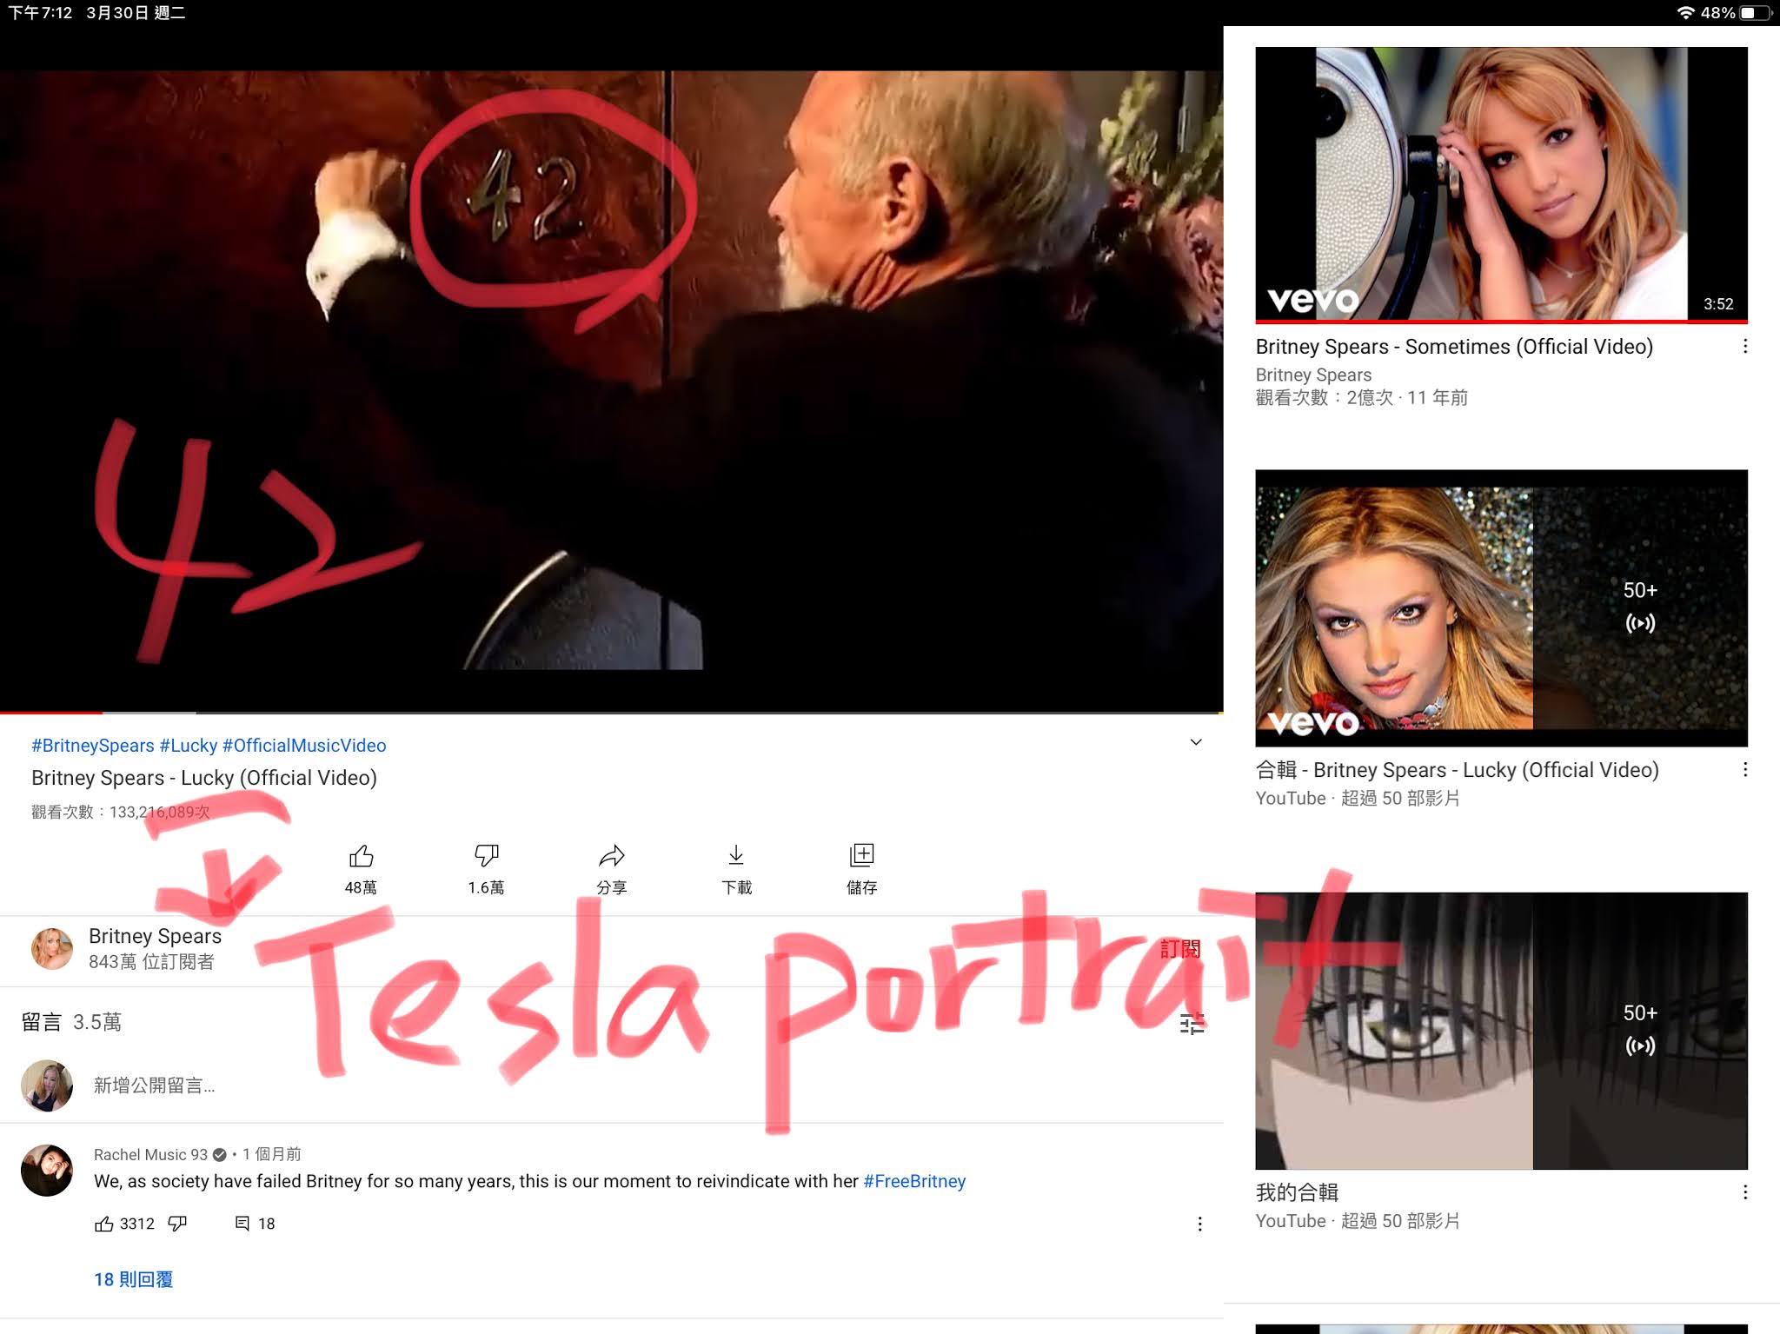Tap '觀看次數：2億次 · 11 年前' text
This screenshot has width=1780, height=1334.
pyautogui.click(x=1362, y=398)
